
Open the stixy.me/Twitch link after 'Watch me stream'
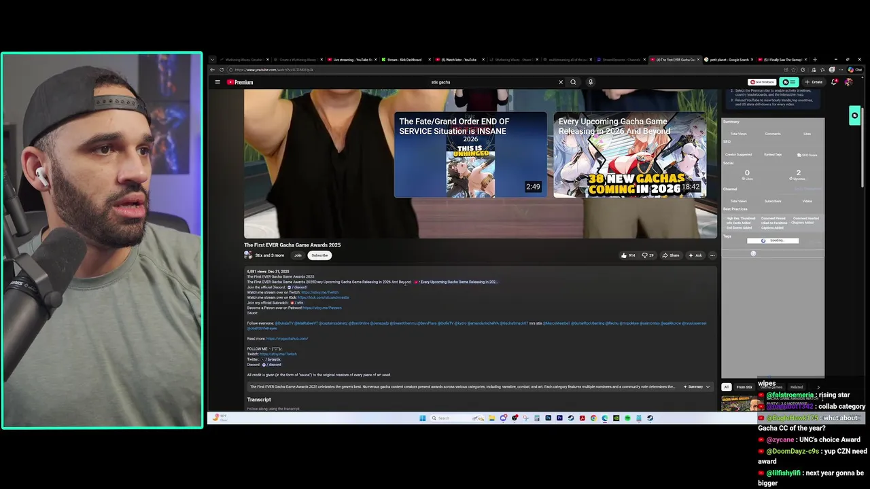[319, 293]
